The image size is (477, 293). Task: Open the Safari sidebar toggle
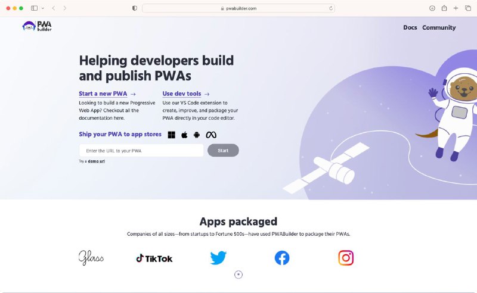coord(35,8)
